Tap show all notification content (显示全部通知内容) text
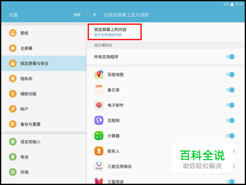The image size is (246, 185). click(x=108, y=35)
